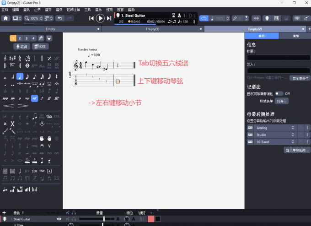Enable the countdown hourglass icon
Screen dimensions: 311x226
tap(173, 16)
